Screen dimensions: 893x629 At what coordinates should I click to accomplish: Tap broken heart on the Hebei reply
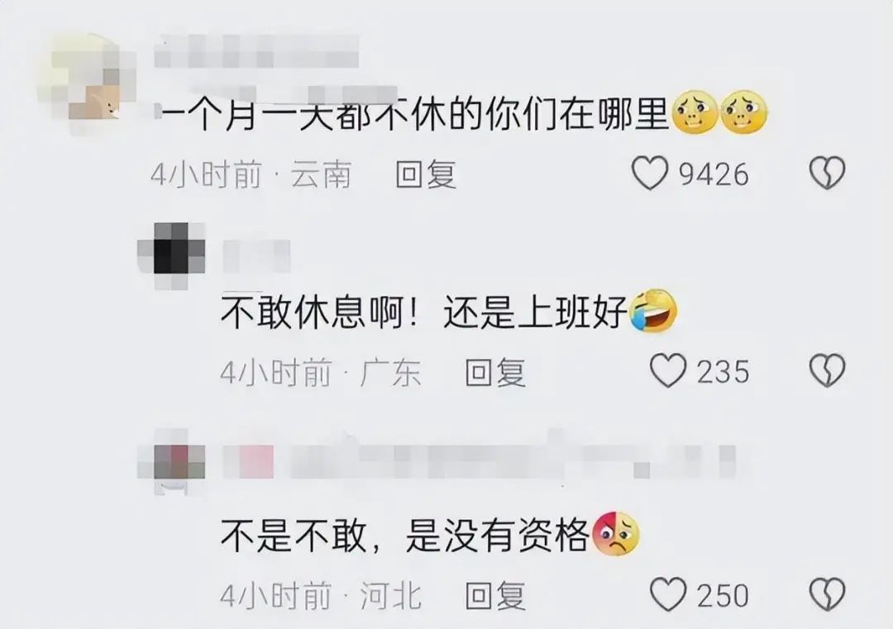pyautogui.click(x=827, y=595)
